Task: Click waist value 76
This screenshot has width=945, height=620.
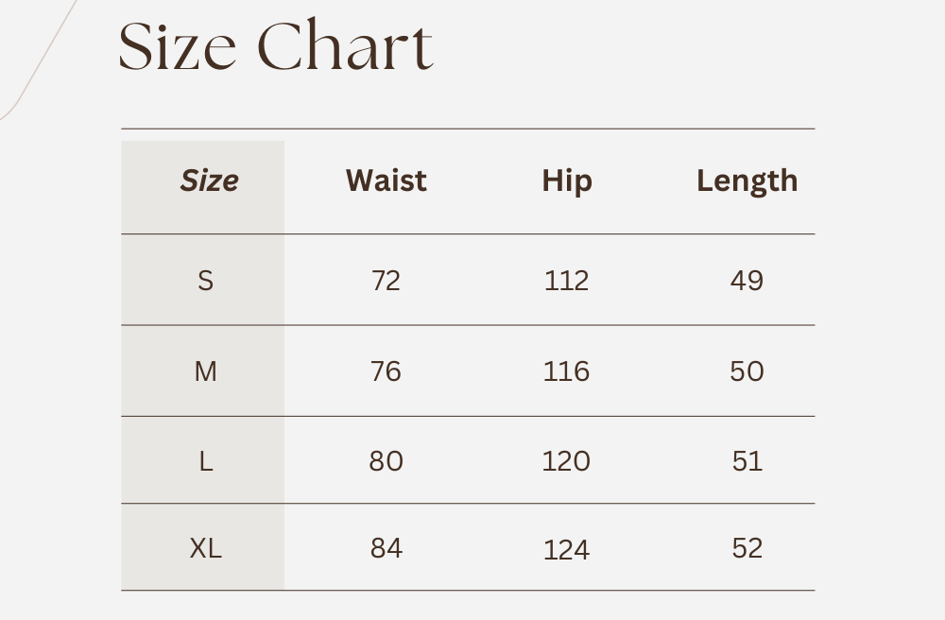Action: click(386, 371)
